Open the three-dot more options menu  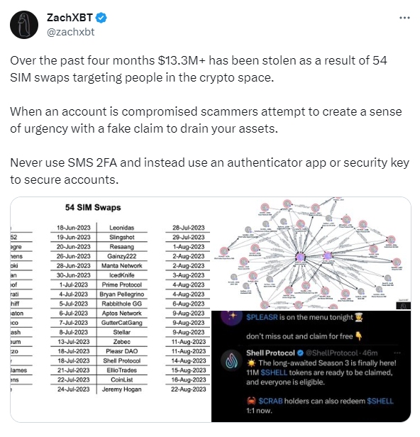point(404,18)
